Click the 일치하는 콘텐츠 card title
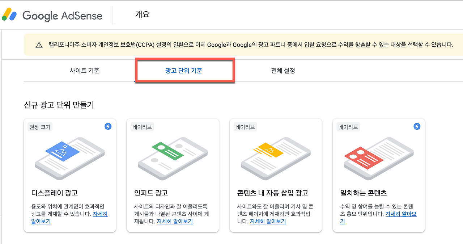463x244 pixels. click(x=364, y=193)
